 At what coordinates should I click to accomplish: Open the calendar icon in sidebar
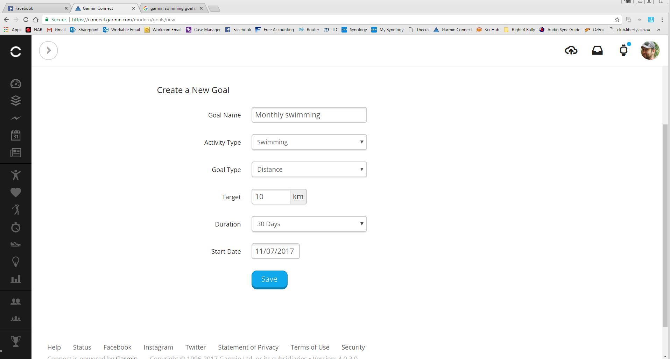16,135
